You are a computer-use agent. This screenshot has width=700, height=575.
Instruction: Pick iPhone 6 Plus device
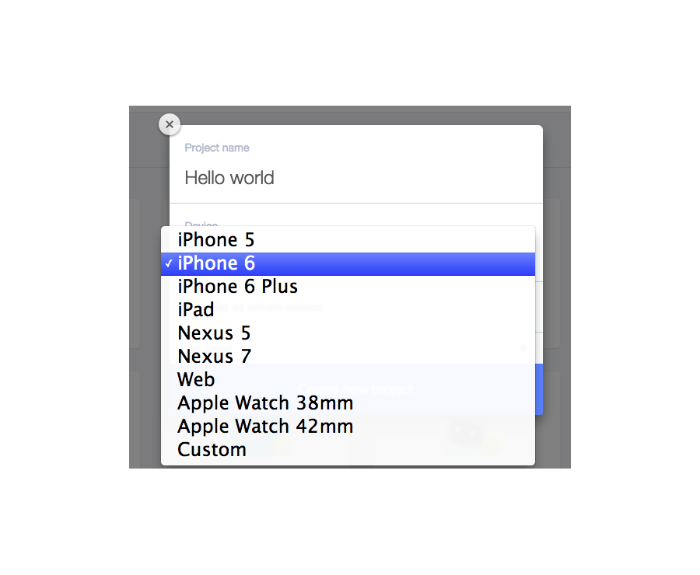click(348, 287)
